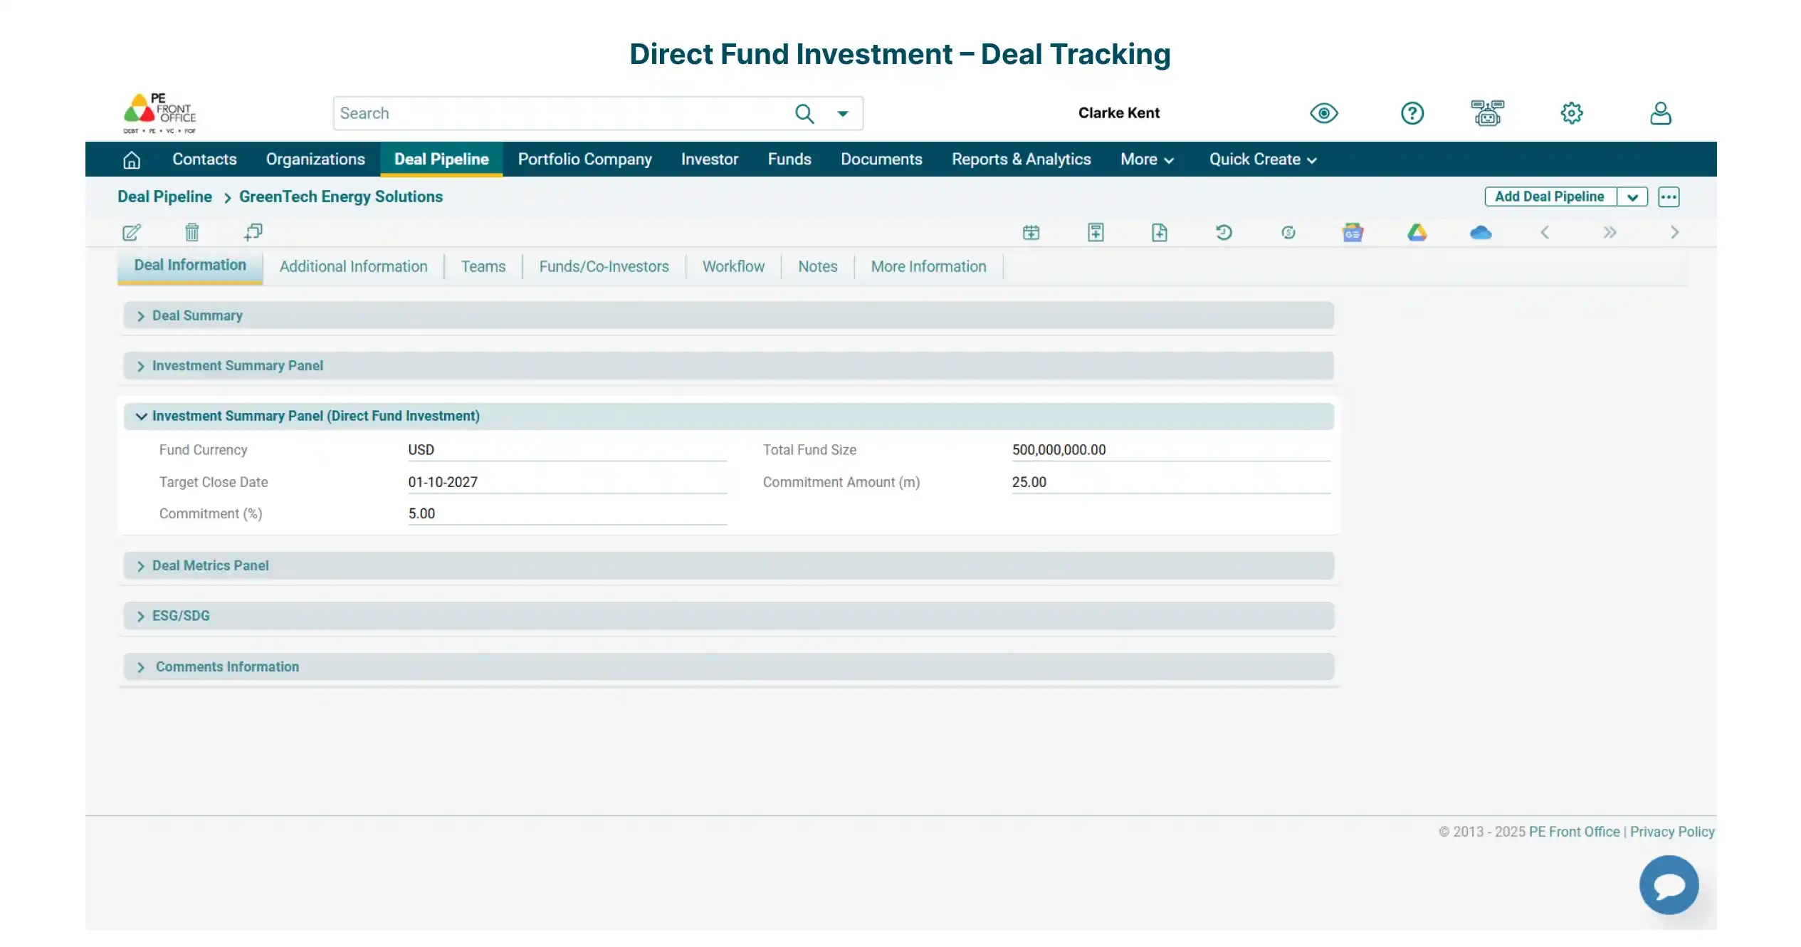Open Deal Pipeline menu
The image size is (1801, 947).
pos(441,159)
